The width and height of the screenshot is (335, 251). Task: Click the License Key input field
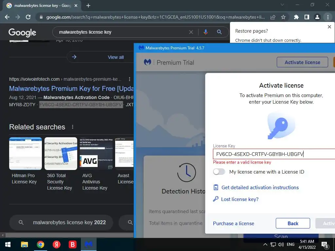[x=274, y=154]
